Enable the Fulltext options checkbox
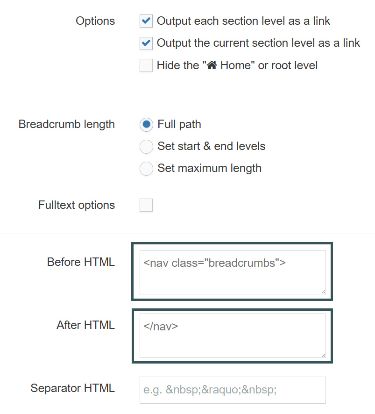 [x=146, y=205]
